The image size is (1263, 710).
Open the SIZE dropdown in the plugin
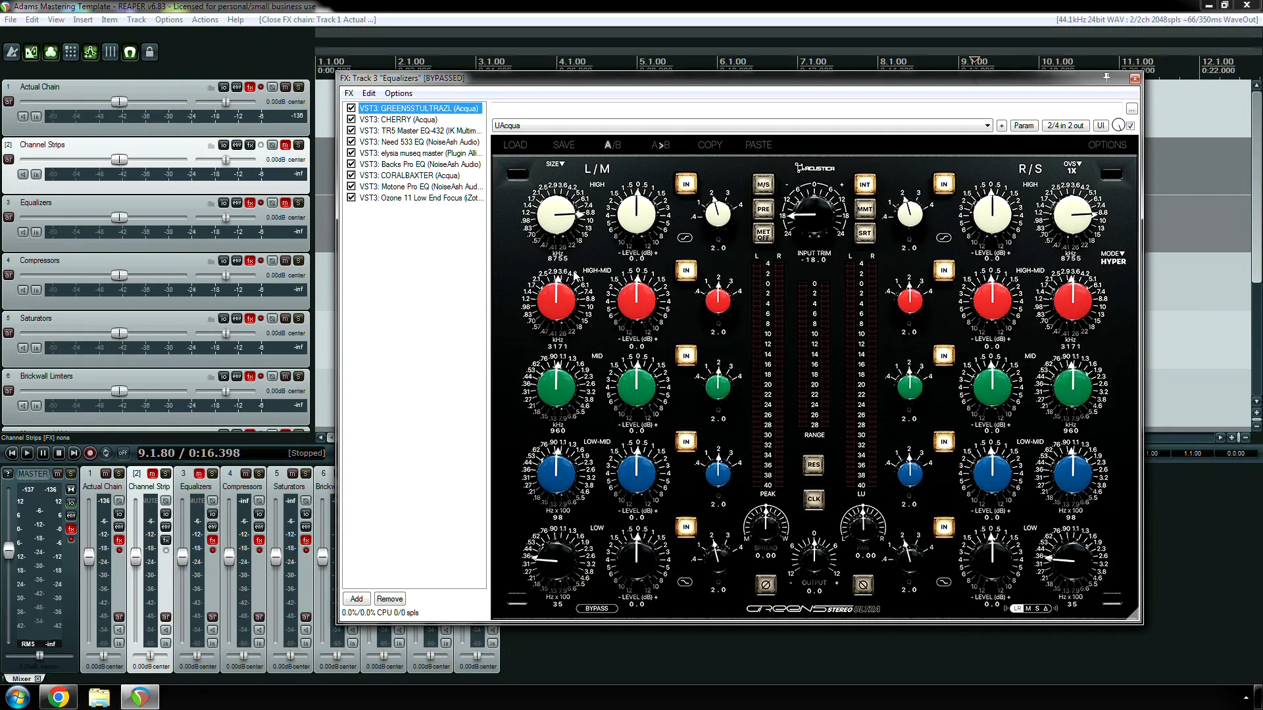click(555, 164)
